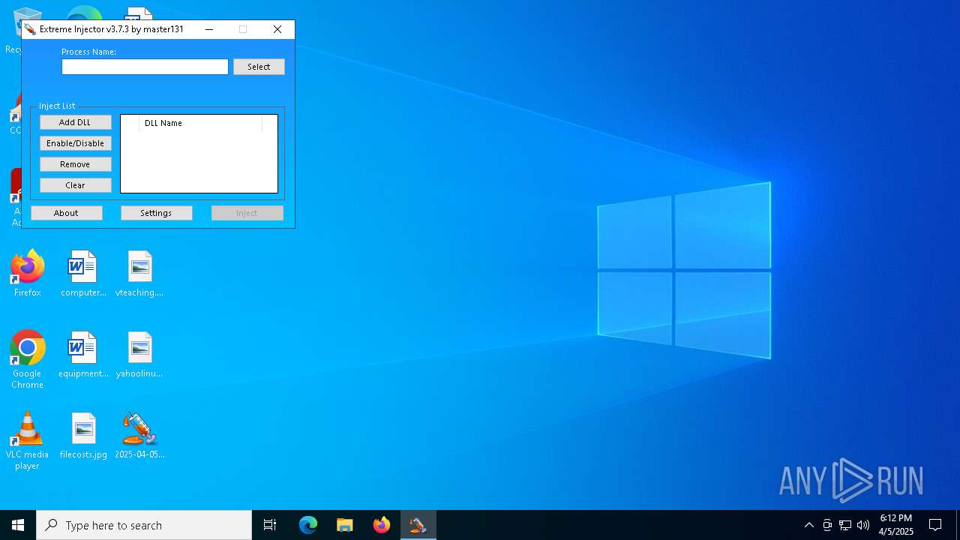Viewport: 960px width, 540px height.
Task: Click the meet now tray icon
Action: [827, 525]
